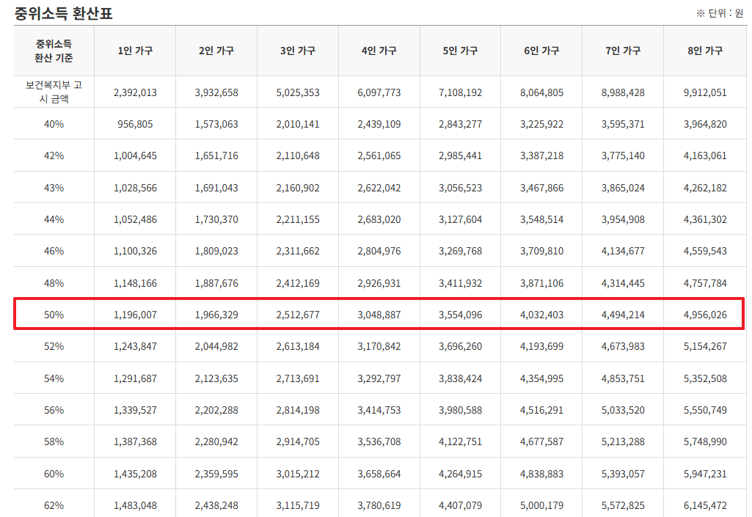The height and width of the screenshot is (517, 752).
Task: Select the 4인 가구 column header
Action: pyautogui.click(x=378, y=51)
